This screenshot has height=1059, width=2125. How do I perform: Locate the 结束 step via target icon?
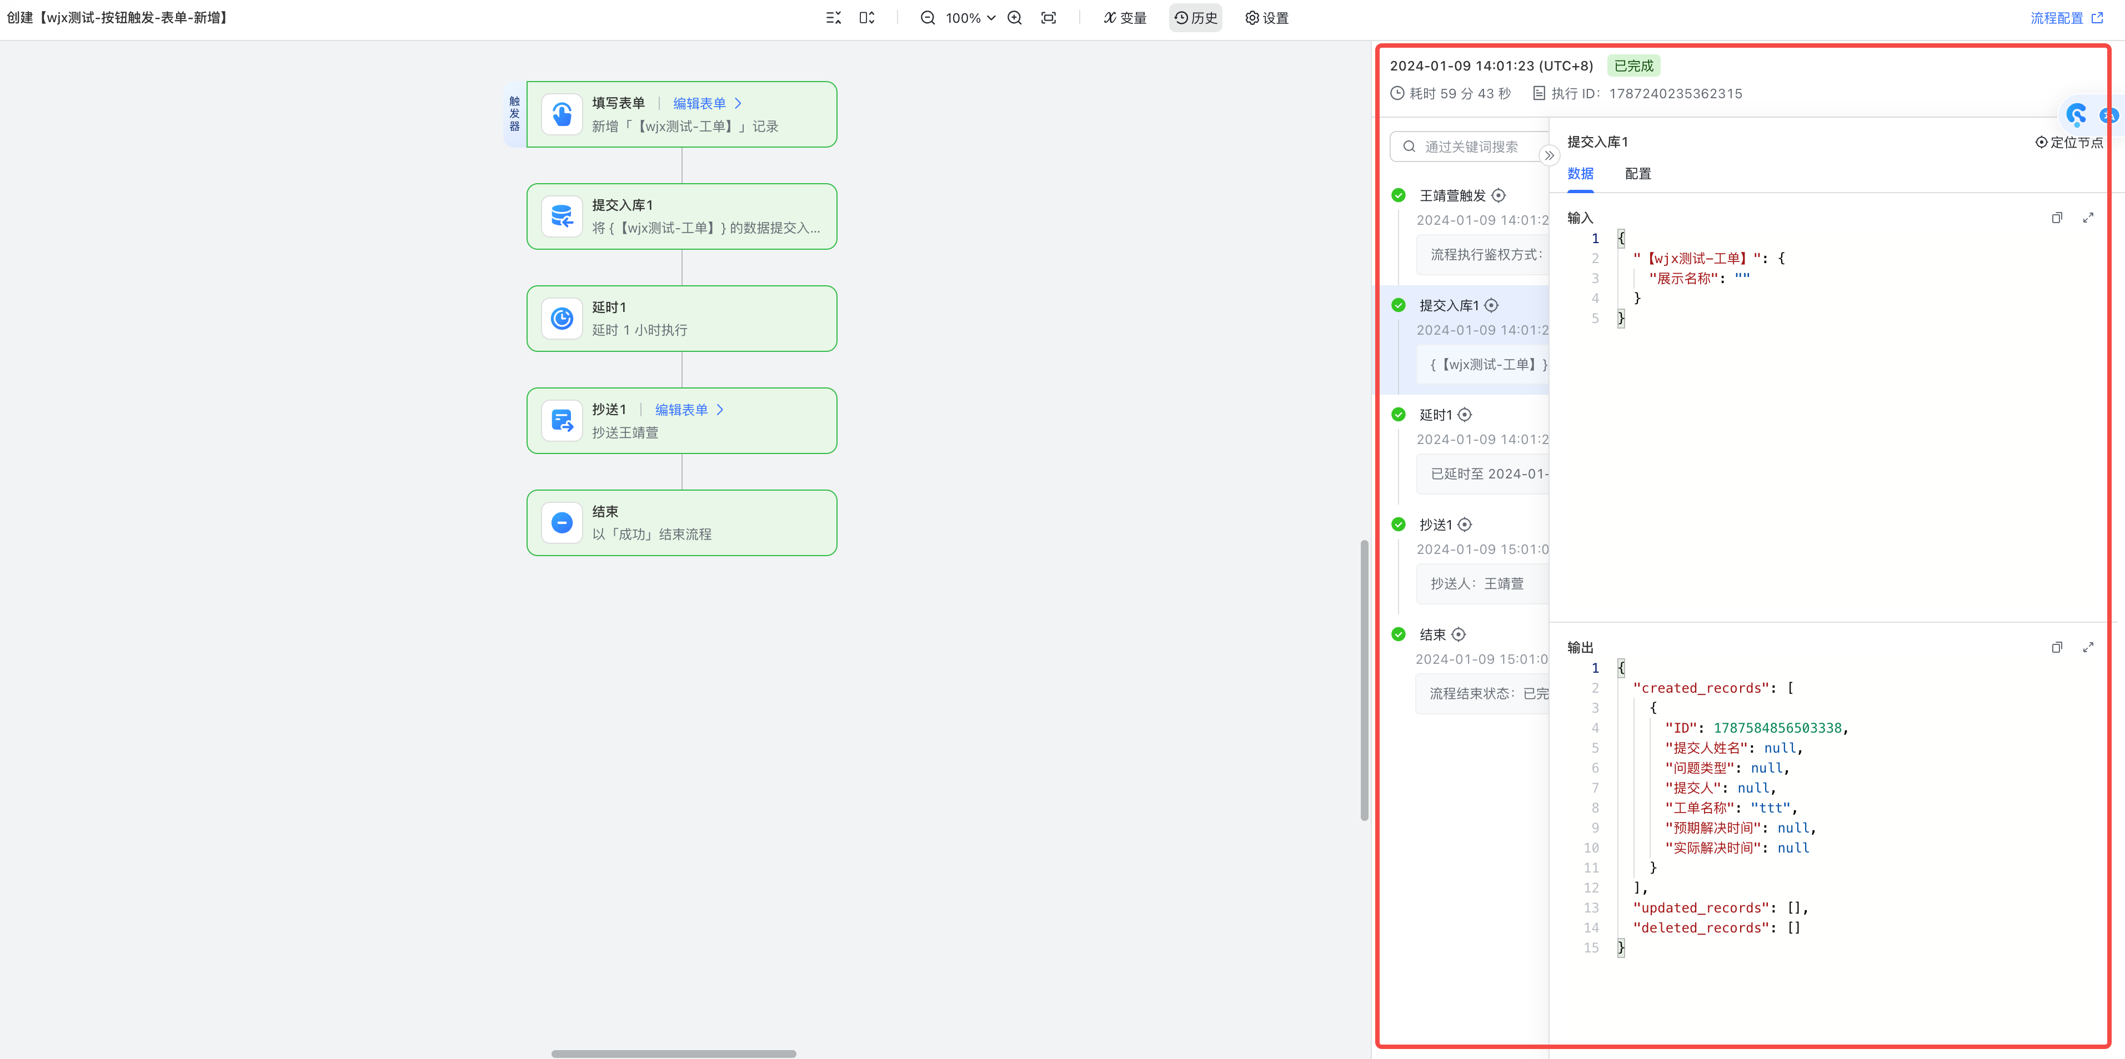click(1459, 634)
